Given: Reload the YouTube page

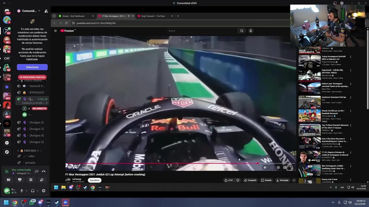Looking at the screenshot, I should (x=66, y=23).
